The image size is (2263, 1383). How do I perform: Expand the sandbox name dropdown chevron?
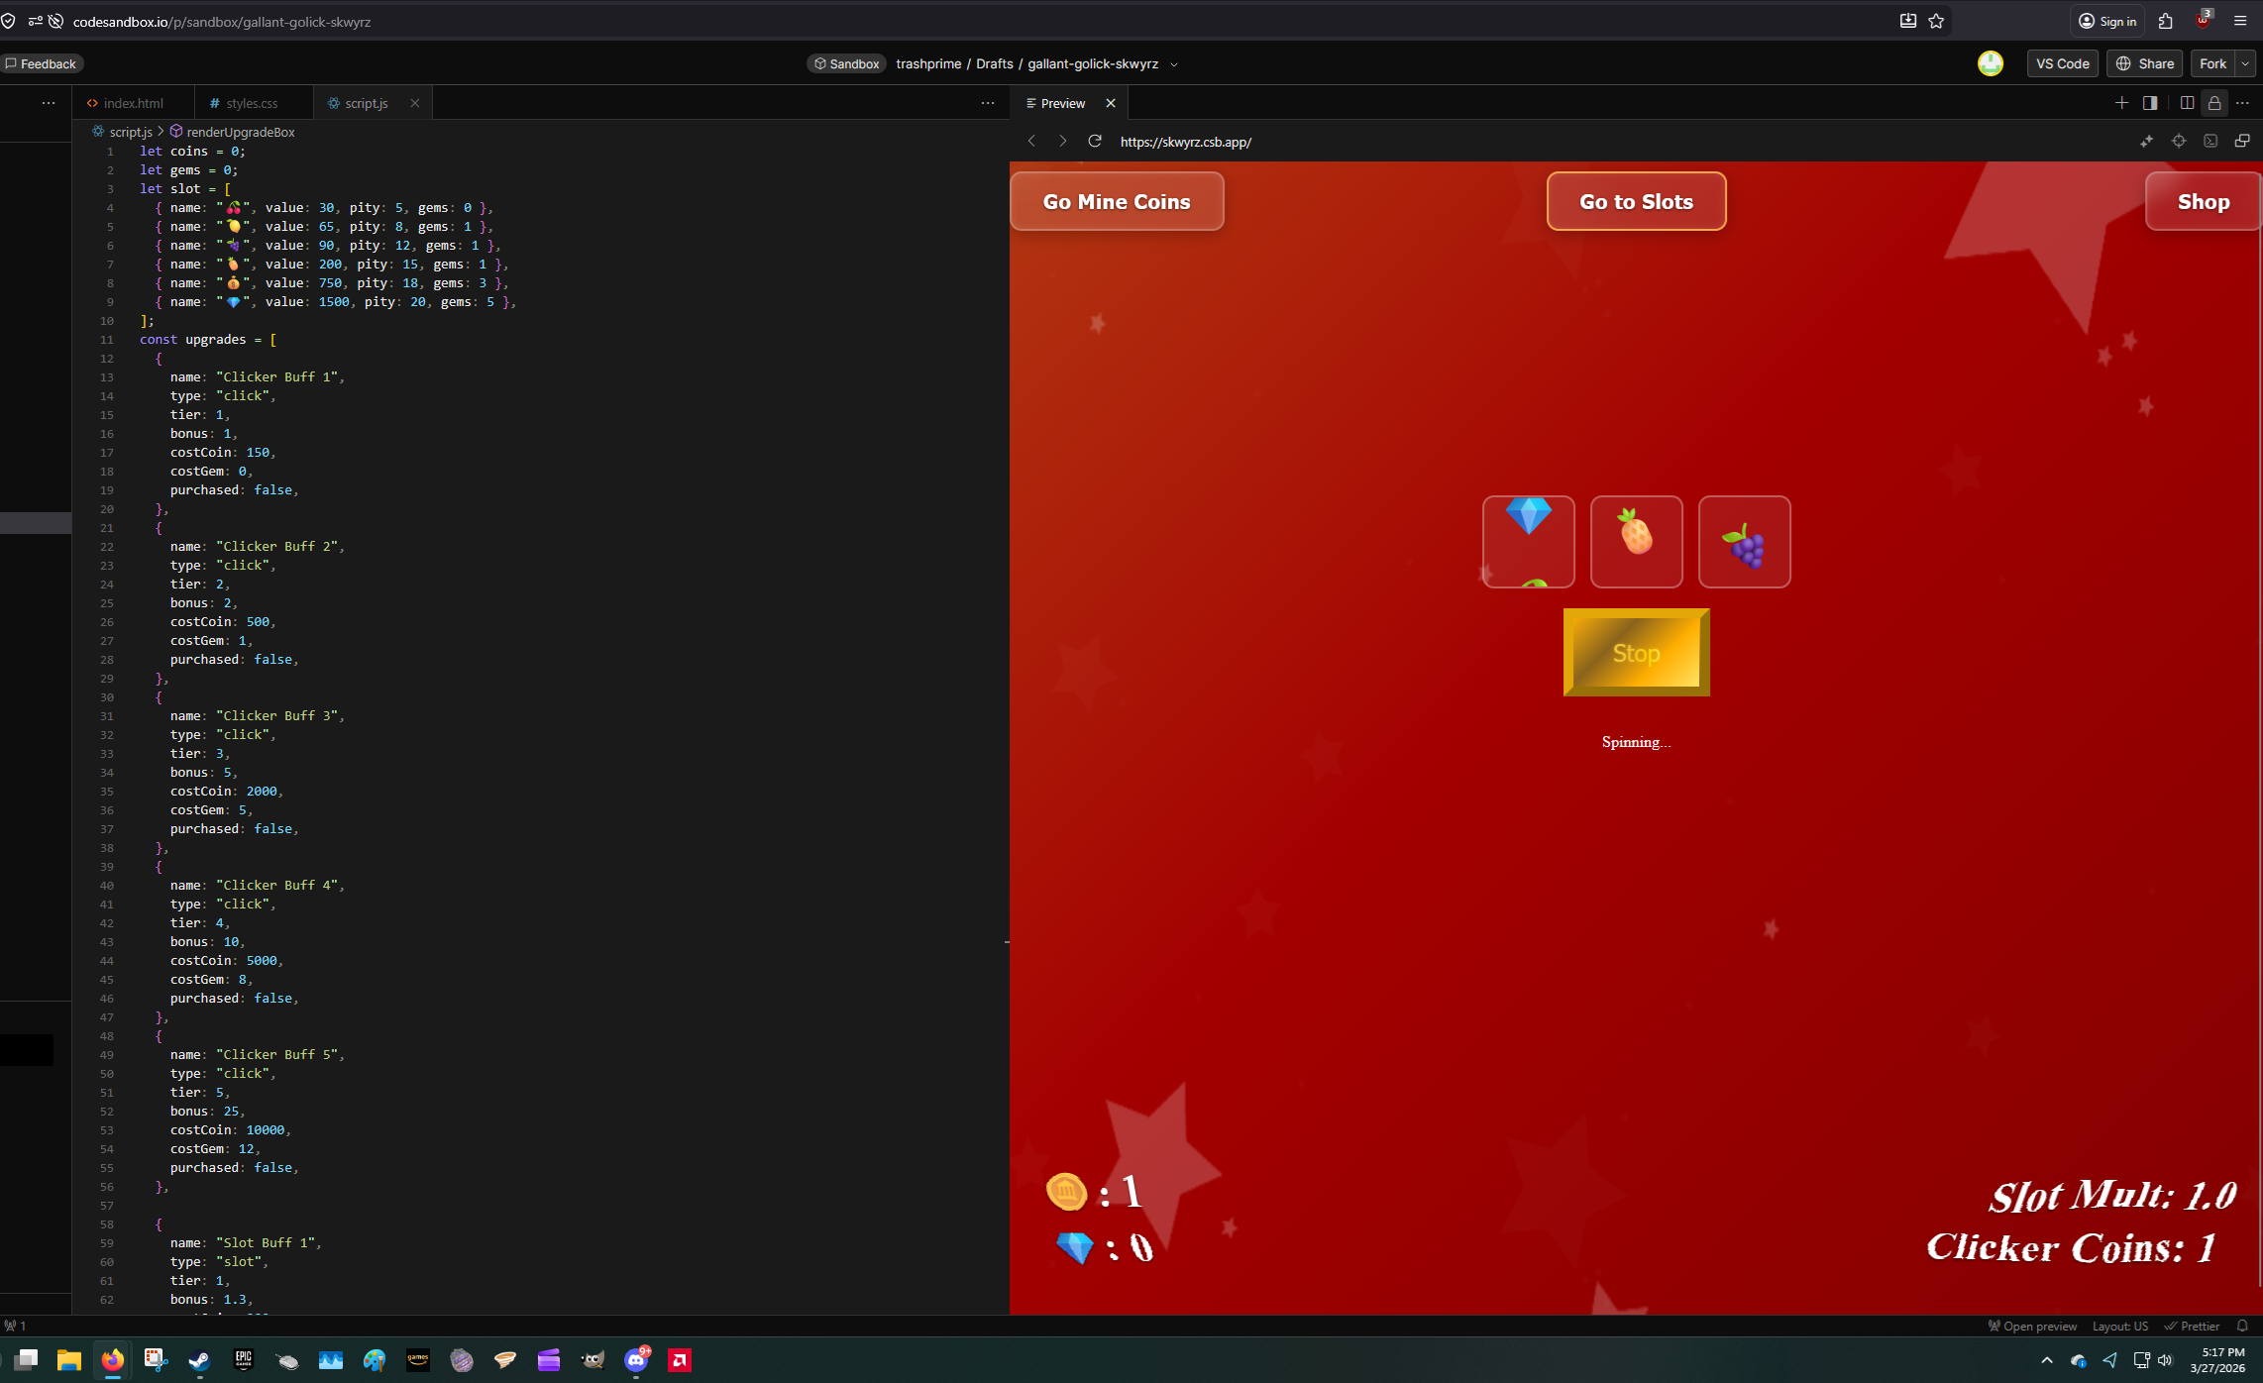click(x=1174, y=64)
